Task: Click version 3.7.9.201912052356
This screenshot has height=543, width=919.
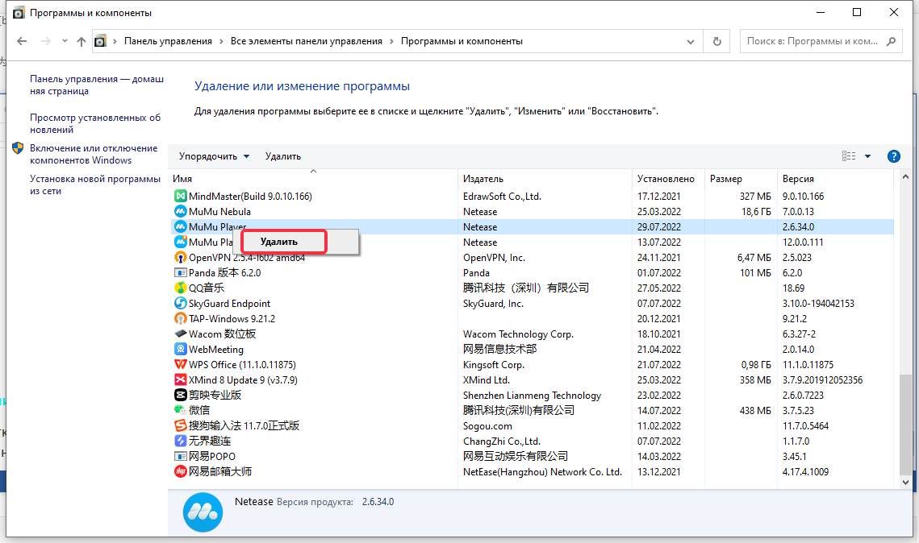Action: pos(822,379)
